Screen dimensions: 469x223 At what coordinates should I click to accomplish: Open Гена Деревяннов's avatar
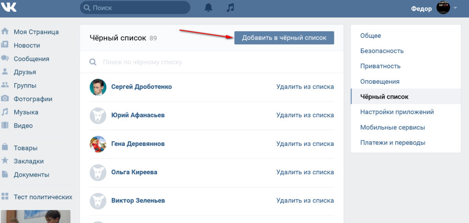[98, 144]
